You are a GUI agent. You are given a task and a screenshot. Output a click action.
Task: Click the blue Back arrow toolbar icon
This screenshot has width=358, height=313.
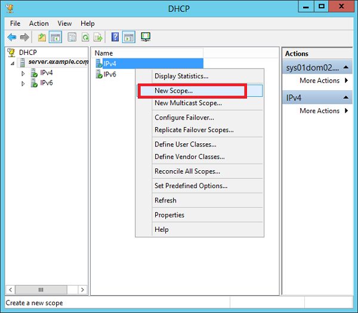[x=12, y=37]
